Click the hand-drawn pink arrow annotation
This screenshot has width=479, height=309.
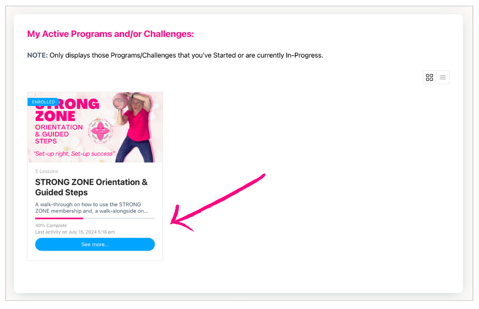pos(218,203)
